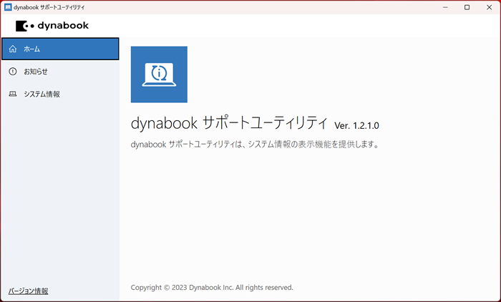501x302 pixels.
Task: Maximize the dynabook window
Action: pos(467,7)
